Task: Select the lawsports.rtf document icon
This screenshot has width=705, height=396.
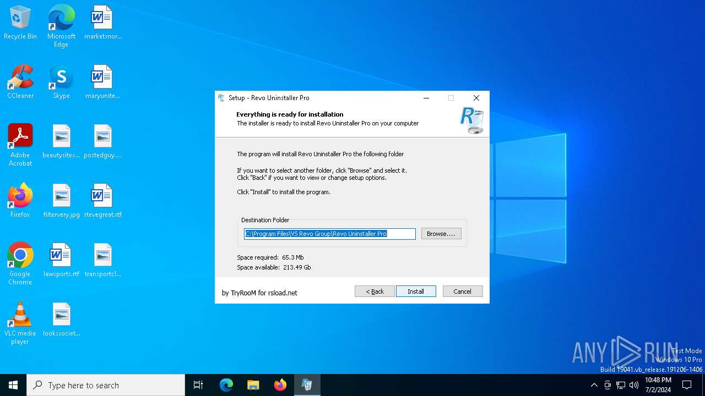Action: point(61,261)
